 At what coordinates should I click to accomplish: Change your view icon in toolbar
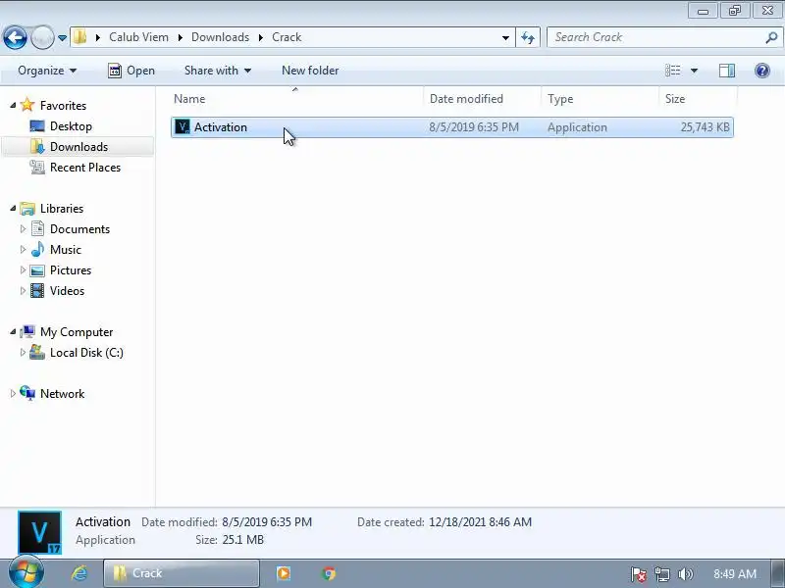click(673, 71)
